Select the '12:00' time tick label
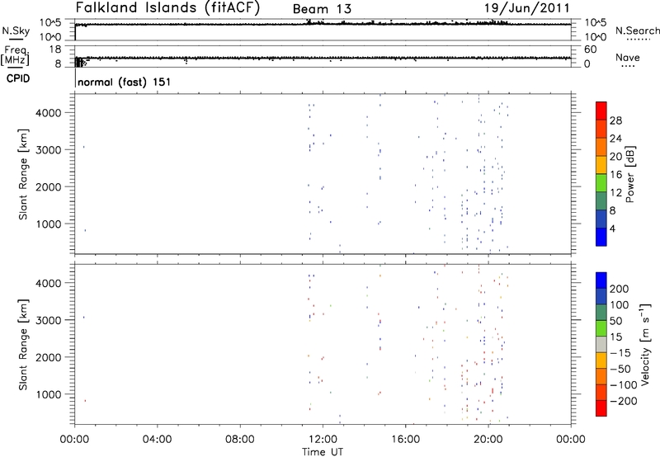 [323, 440]
